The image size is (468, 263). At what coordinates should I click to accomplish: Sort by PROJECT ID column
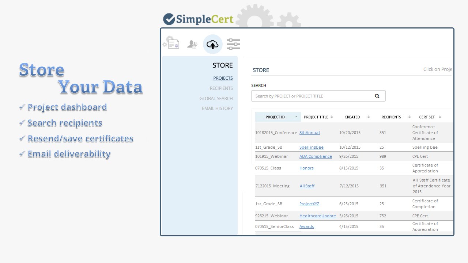(275, 117)
